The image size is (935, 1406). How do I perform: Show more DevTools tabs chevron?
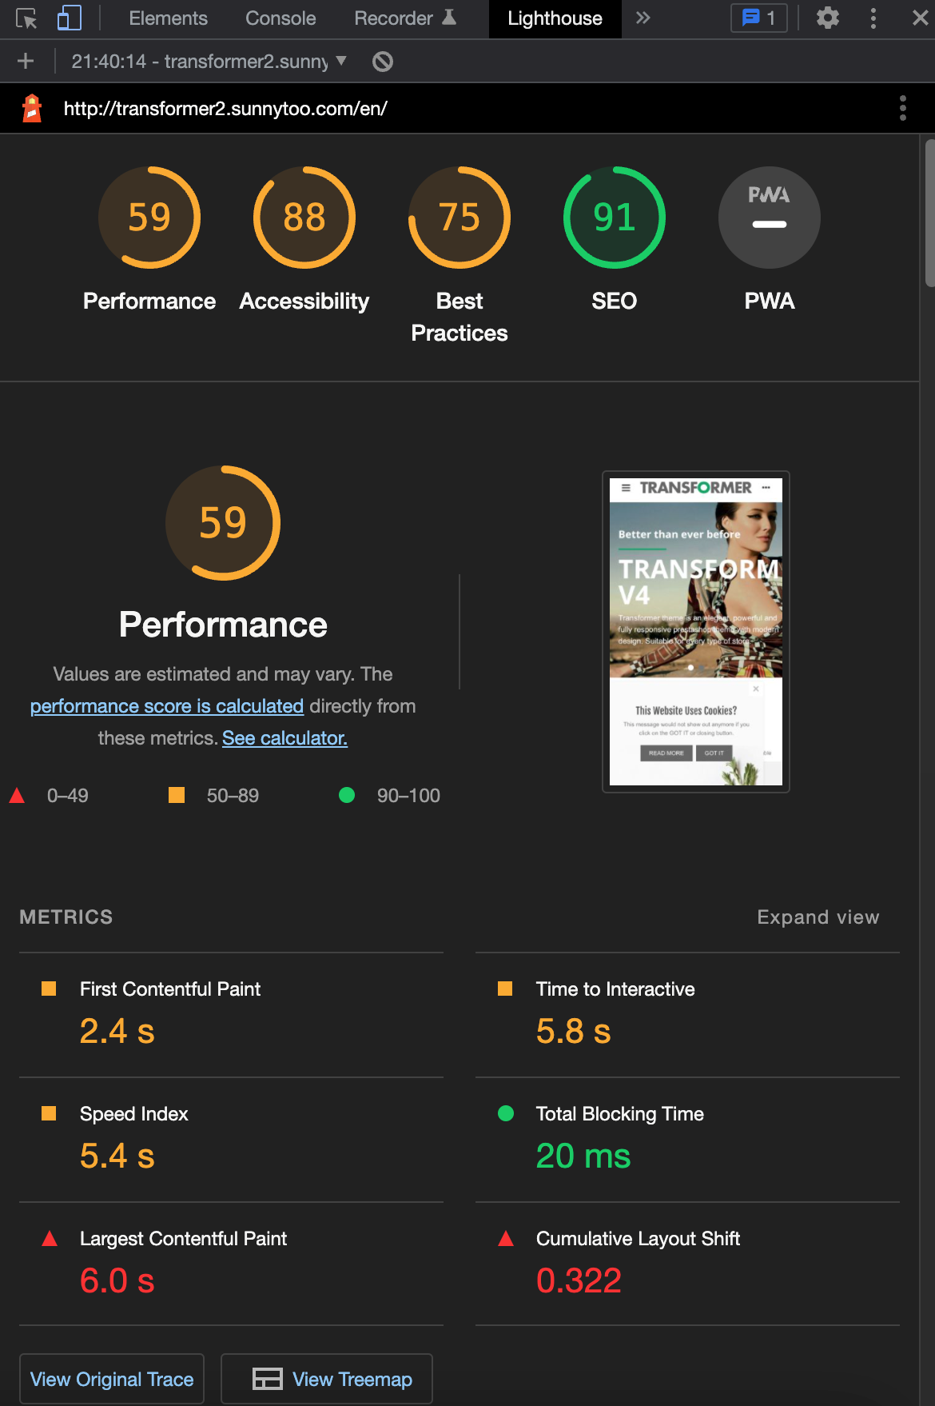[x=643, y=18]
